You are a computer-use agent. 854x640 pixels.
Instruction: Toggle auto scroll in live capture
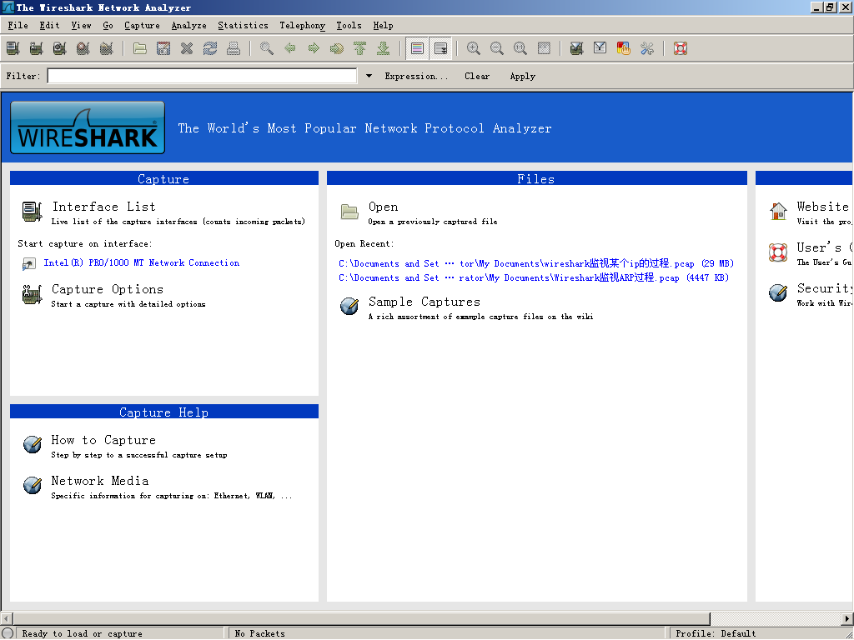(x=440, y=48)
